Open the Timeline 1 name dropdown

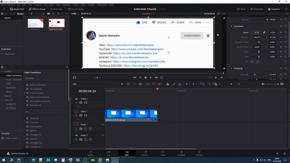[148, 14]
